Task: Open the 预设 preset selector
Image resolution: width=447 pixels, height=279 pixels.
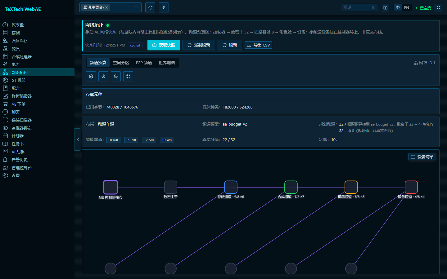Action: (x=359, y=7)
